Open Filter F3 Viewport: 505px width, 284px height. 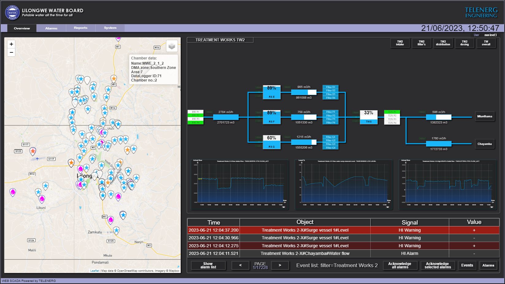[330, 119]
